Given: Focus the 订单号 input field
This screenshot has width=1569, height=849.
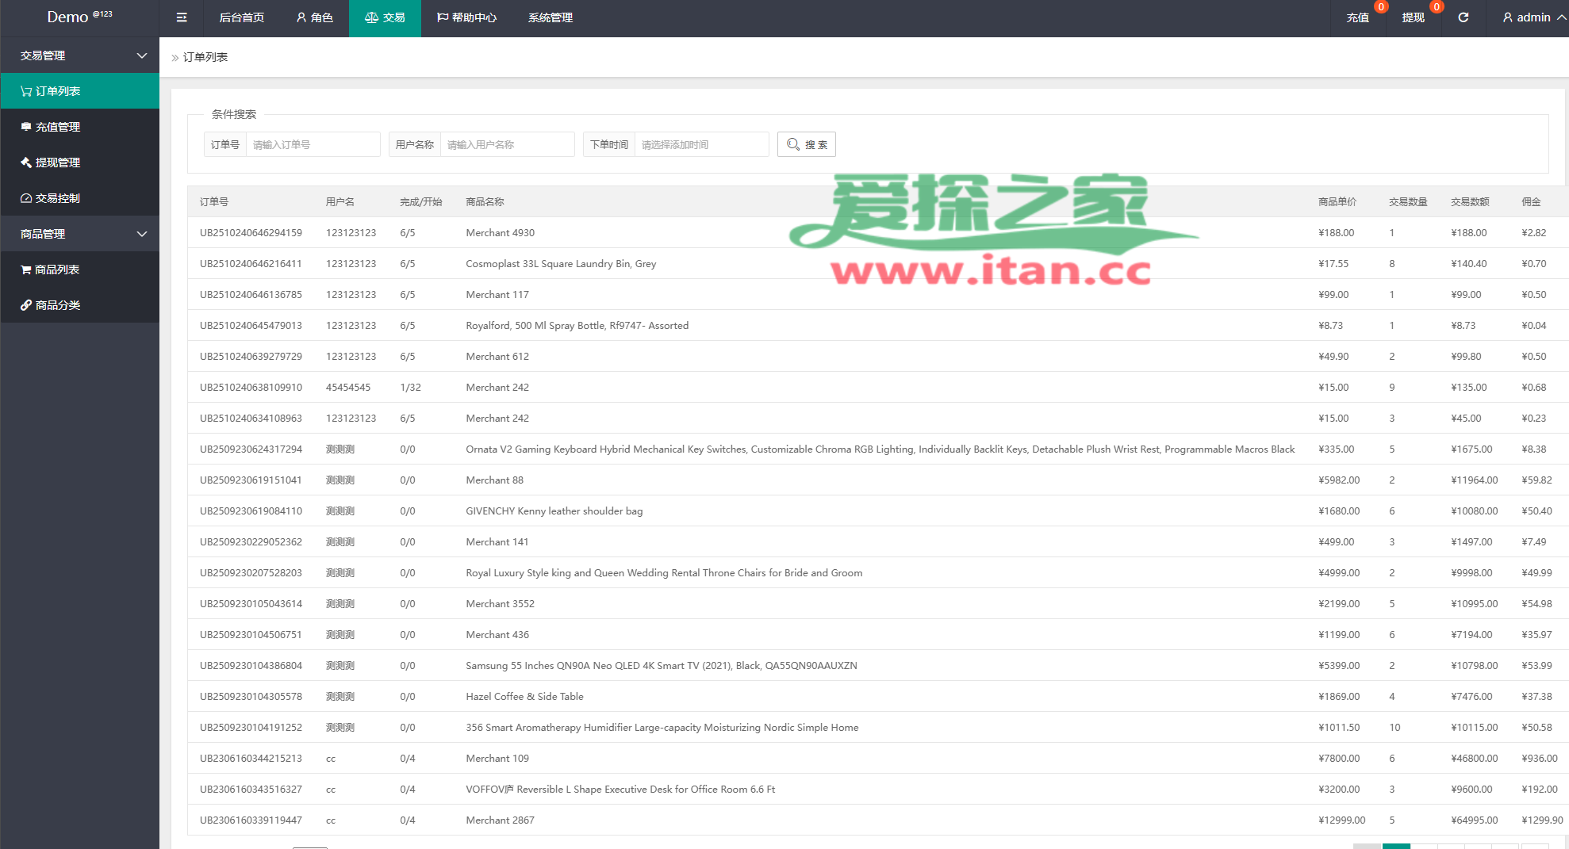Looking at the screenshot, I should pyautogui.click(x=313, y=144).
